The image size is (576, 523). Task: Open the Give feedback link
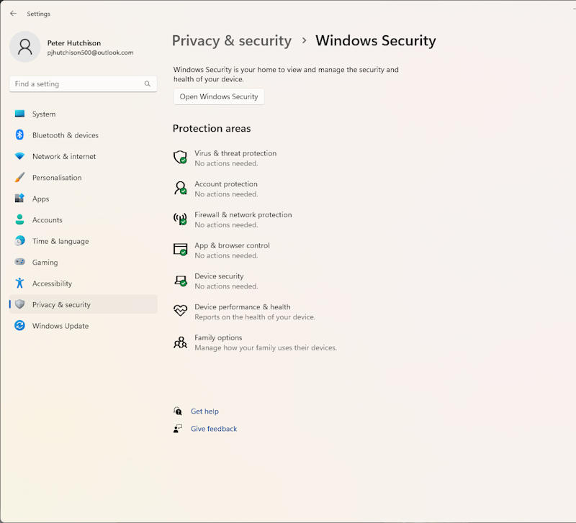tap(213, 429)
